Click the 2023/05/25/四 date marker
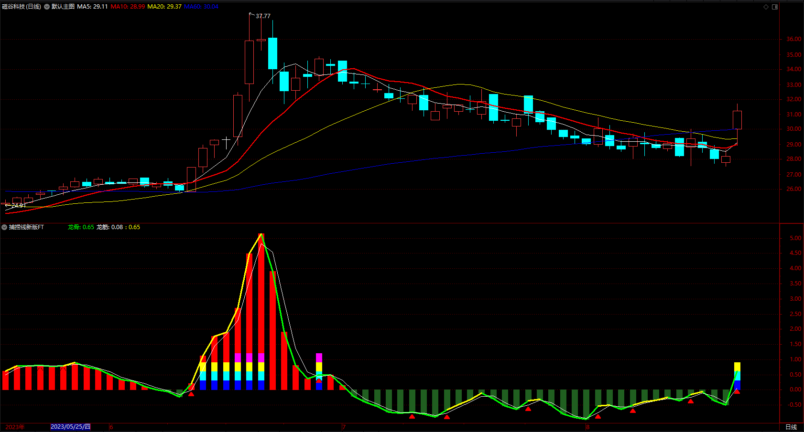804x432 pixels. [x=70, y=427]
